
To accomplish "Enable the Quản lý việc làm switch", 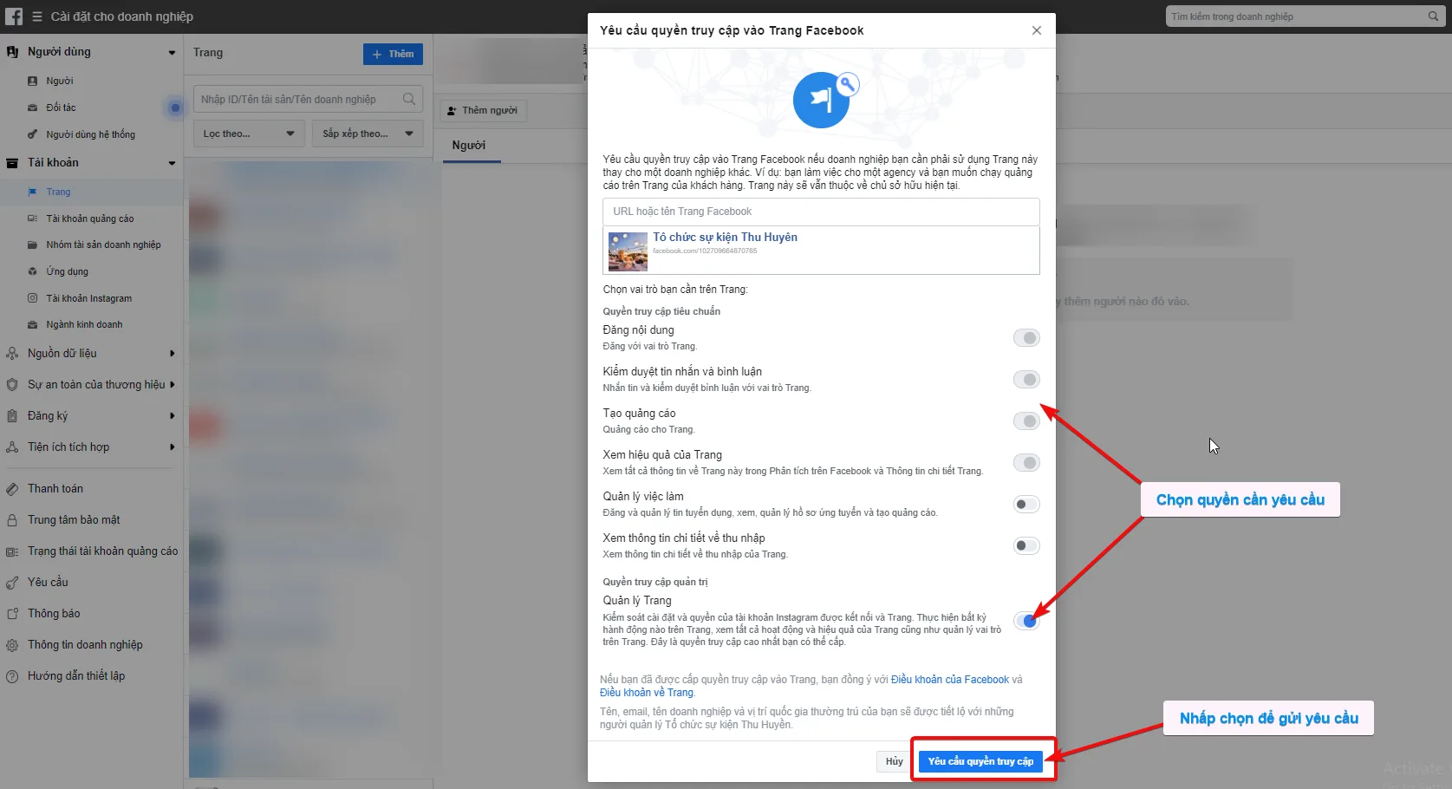I will pyautogui.click(x=1026, y=505).
